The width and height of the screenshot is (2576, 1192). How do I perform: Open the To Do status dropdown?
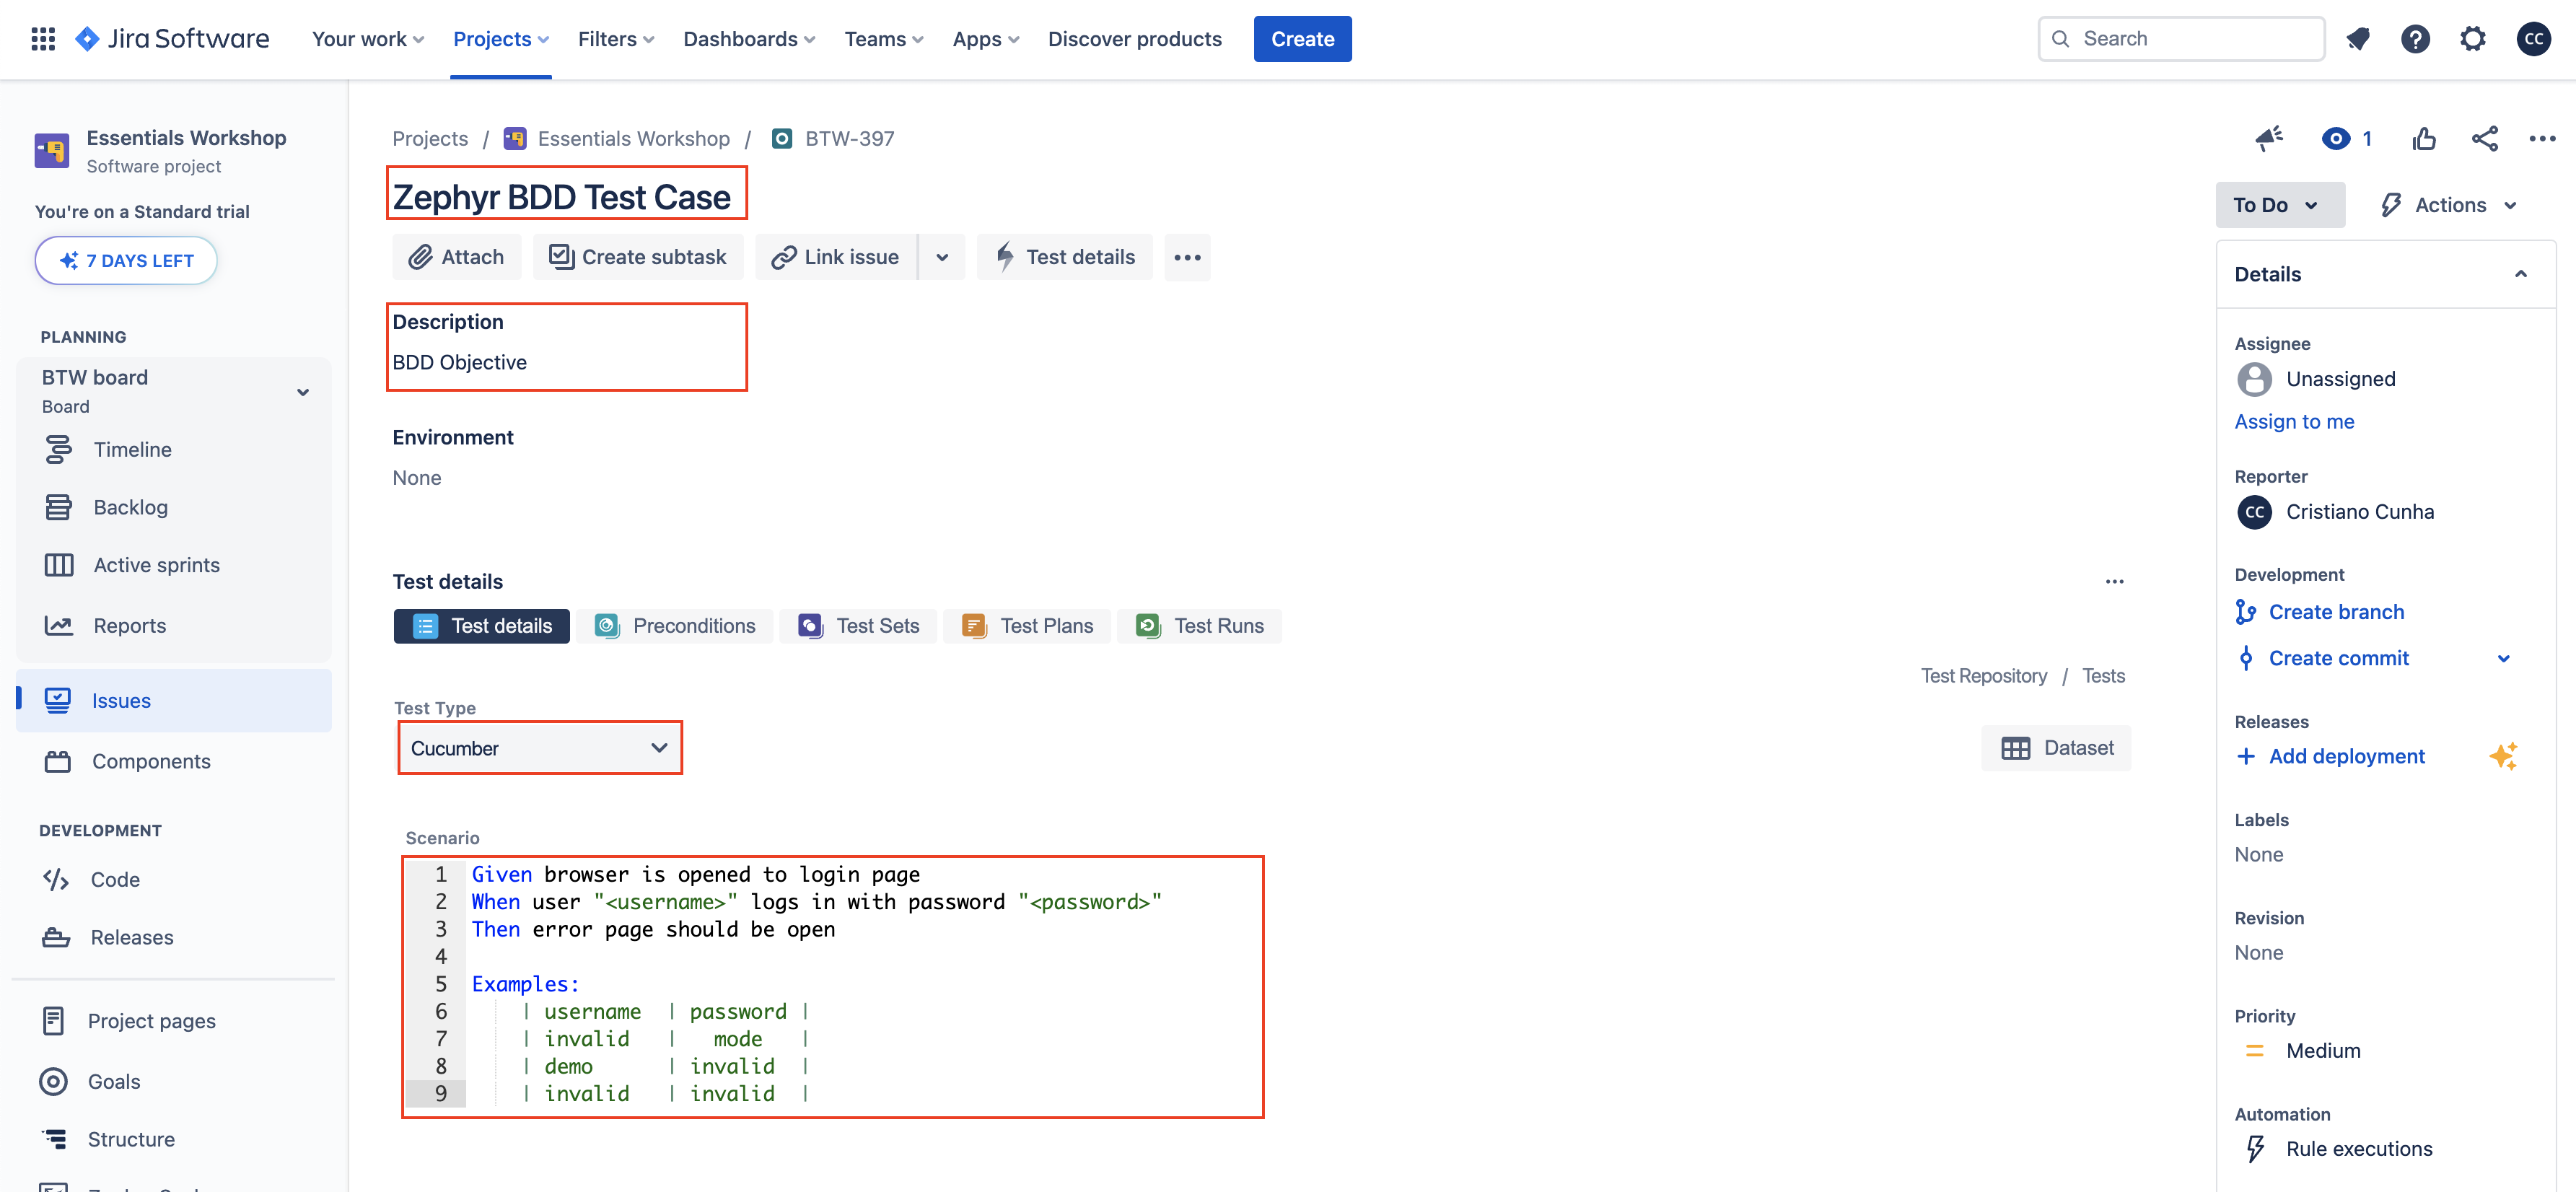2279,205
